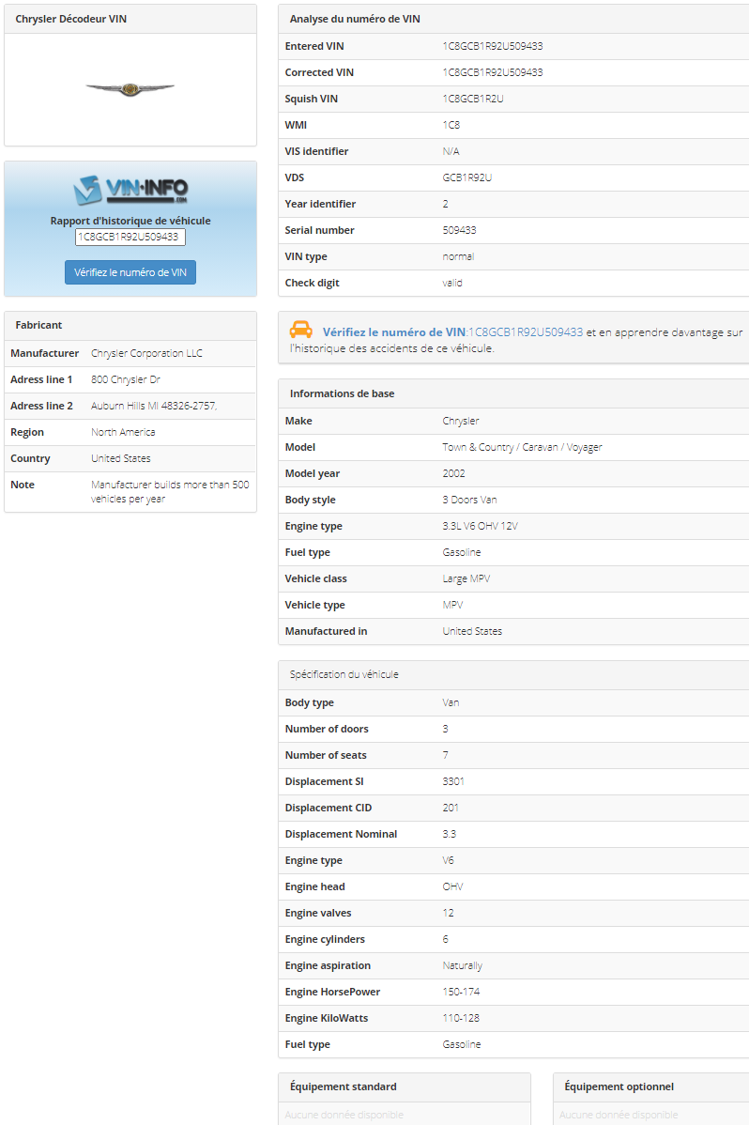Select the VIS identifier value N/A

451,151
